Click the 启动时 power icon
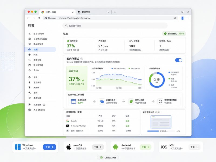216x162 pixels. pos(29,70)
